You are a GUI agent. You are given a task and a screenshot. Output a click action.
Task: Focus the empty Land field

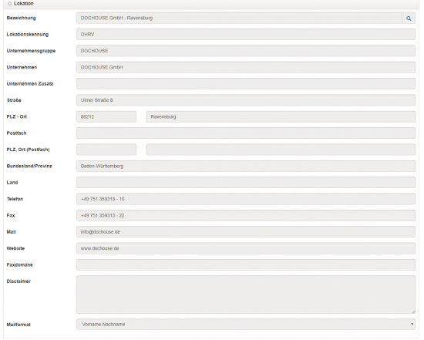tap(246, 182)
